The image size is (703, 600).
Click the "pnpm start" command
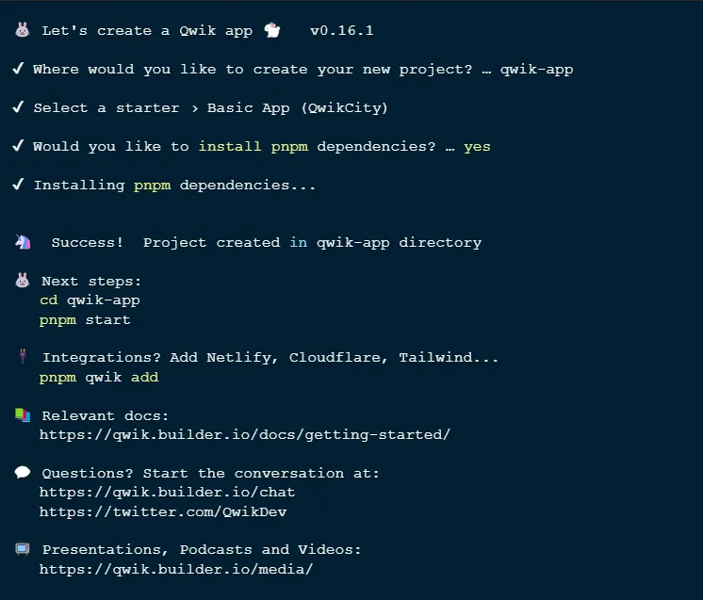pos(85,320)
